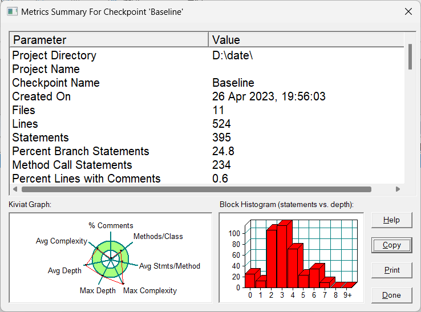The image size is (421, 312).
Task: Click the D:\date\ directory value
Action: click(233, 55)
